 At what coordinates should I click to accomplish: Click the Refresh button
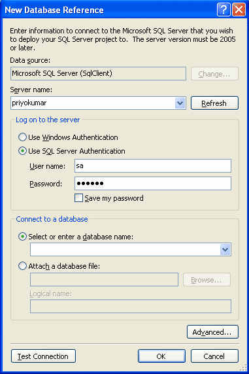coord(214,103)
